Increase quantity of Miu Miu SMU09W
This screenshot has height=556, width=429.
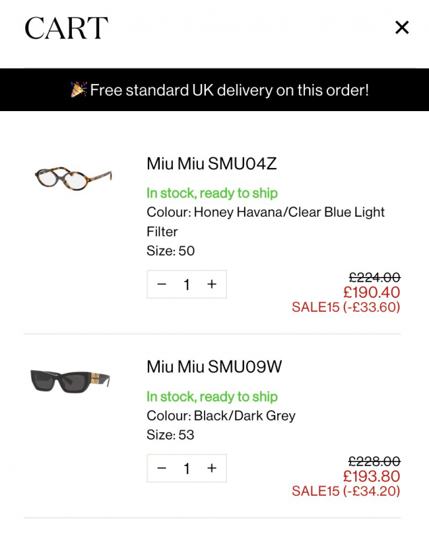pyautogui.click(x=212, y=468)
